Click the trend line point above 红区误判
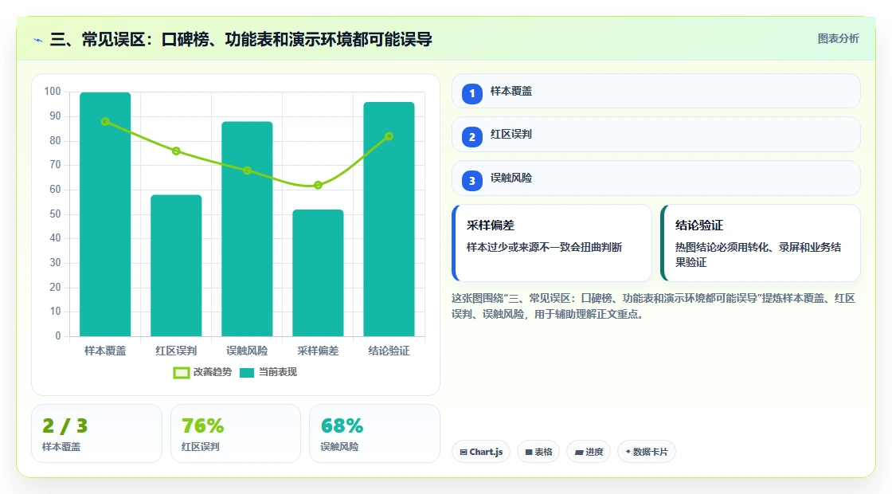Viewport: 892px width, 494px height. tap(176, 151)
